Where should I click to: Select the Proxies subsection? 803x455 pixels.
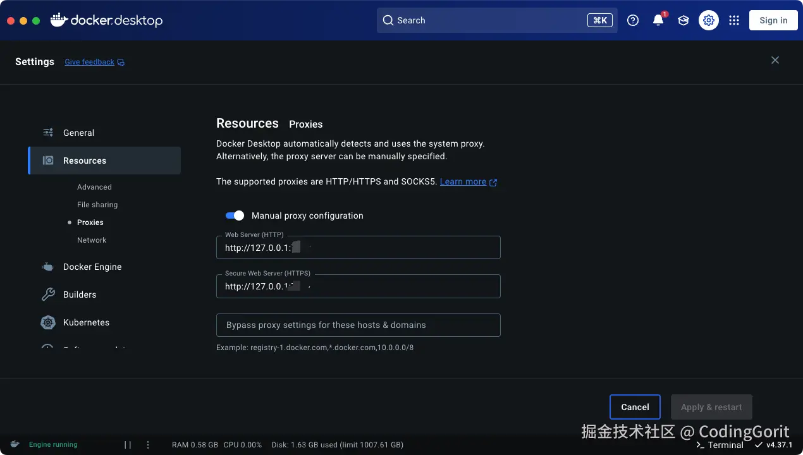tap(90, 222)
